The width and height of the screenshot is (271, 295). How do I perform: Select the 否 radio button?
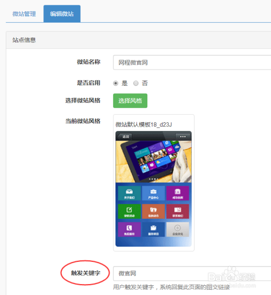coord(136,83)
